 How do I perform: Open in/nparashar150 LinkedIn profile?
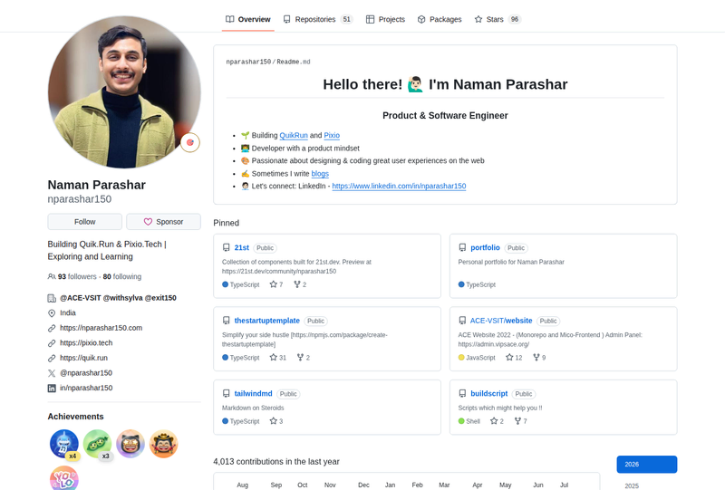point(86,388)
